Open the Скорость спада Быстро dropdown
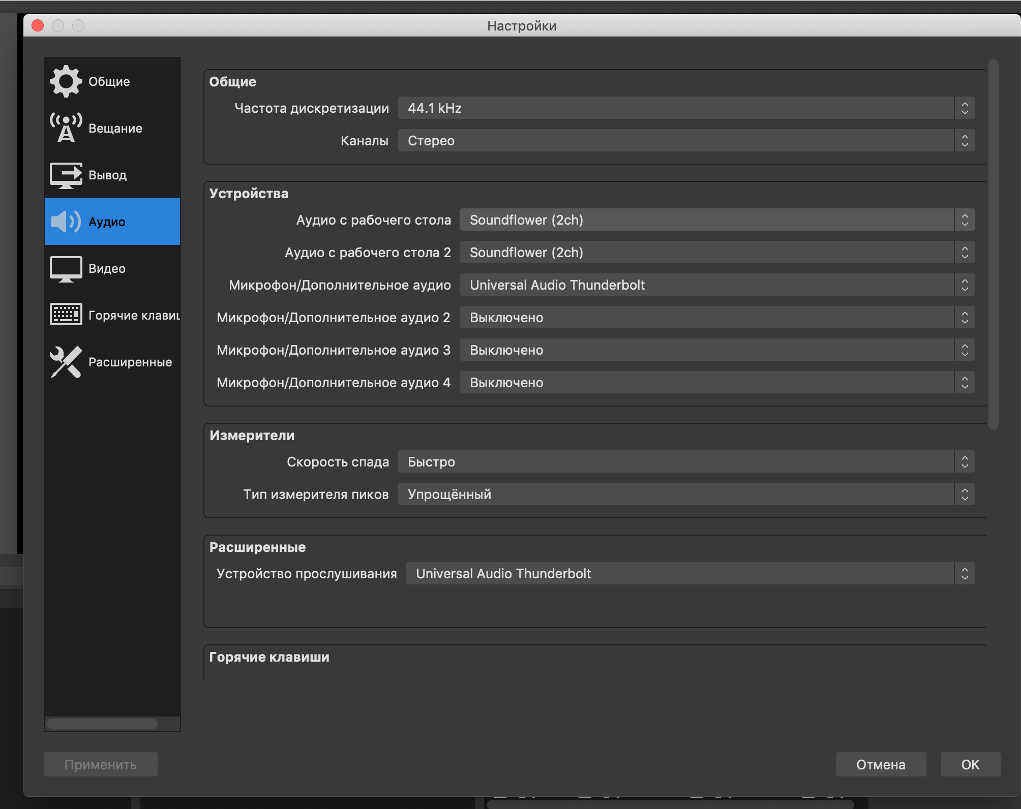The image size is (1021, 809). [x=686, y=461]
